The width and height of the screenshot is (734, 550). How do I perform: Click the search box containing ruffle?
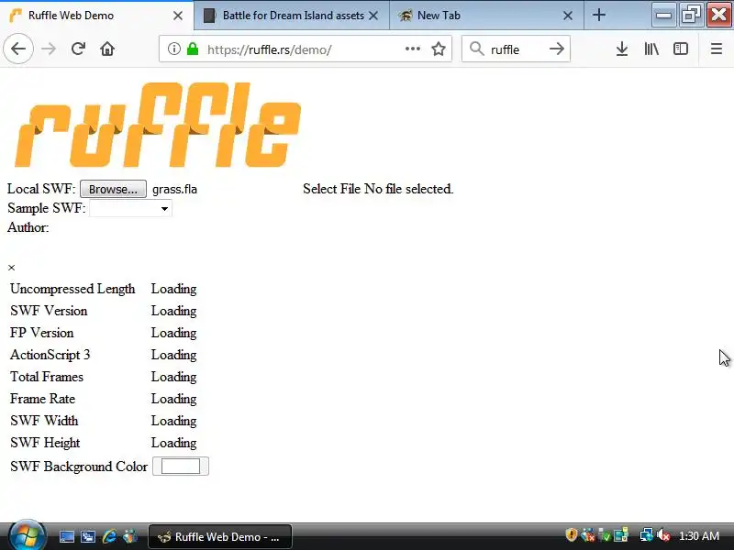pyautogui.click(x=516, y=49)
